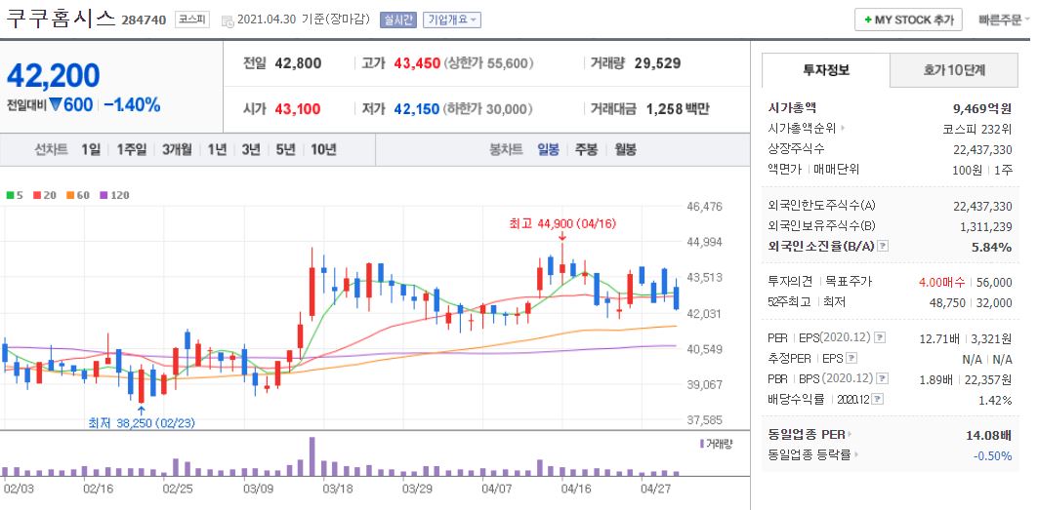Click the green 5-day moving average legend square
The width and height of the screenshot is (1038, 510).
9,195
